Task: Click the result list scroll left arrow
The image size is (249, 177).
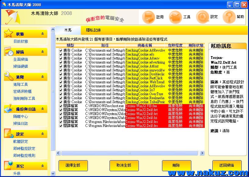Action: tap(58, 153)
